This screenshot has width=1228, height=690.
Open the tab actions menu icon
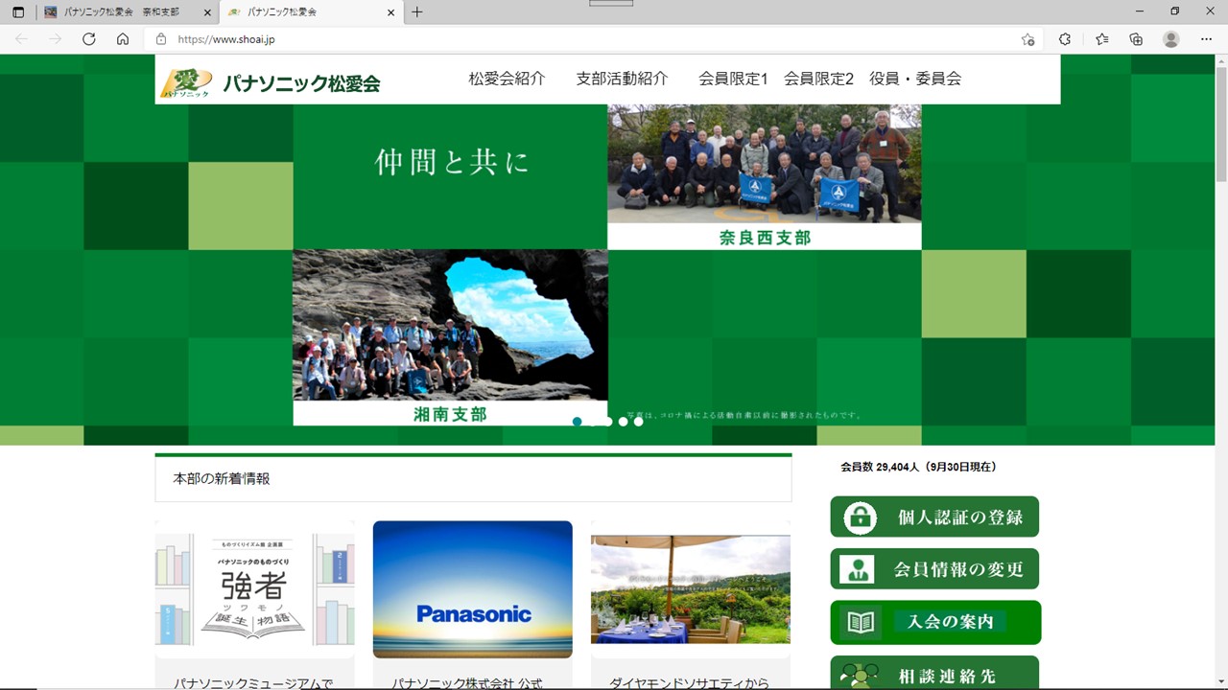click(18, 12)
